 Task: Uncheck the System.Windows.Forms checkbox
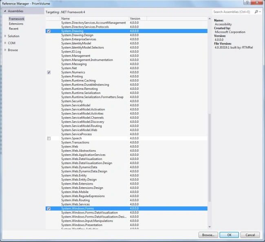point(49,209)
